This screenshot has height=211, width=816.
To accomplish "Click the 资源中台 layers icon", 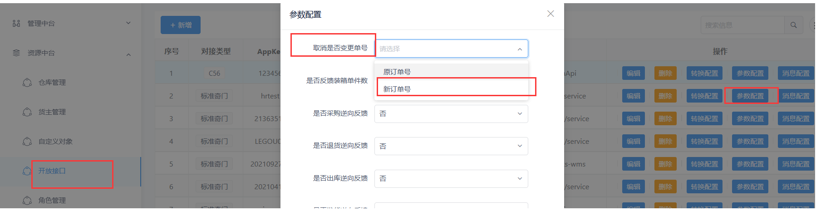I will point(16,53).
